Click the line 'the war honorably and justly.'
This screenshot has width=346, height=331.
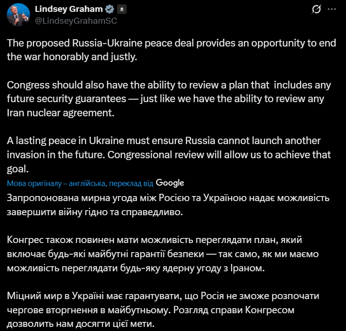point(72,57)
